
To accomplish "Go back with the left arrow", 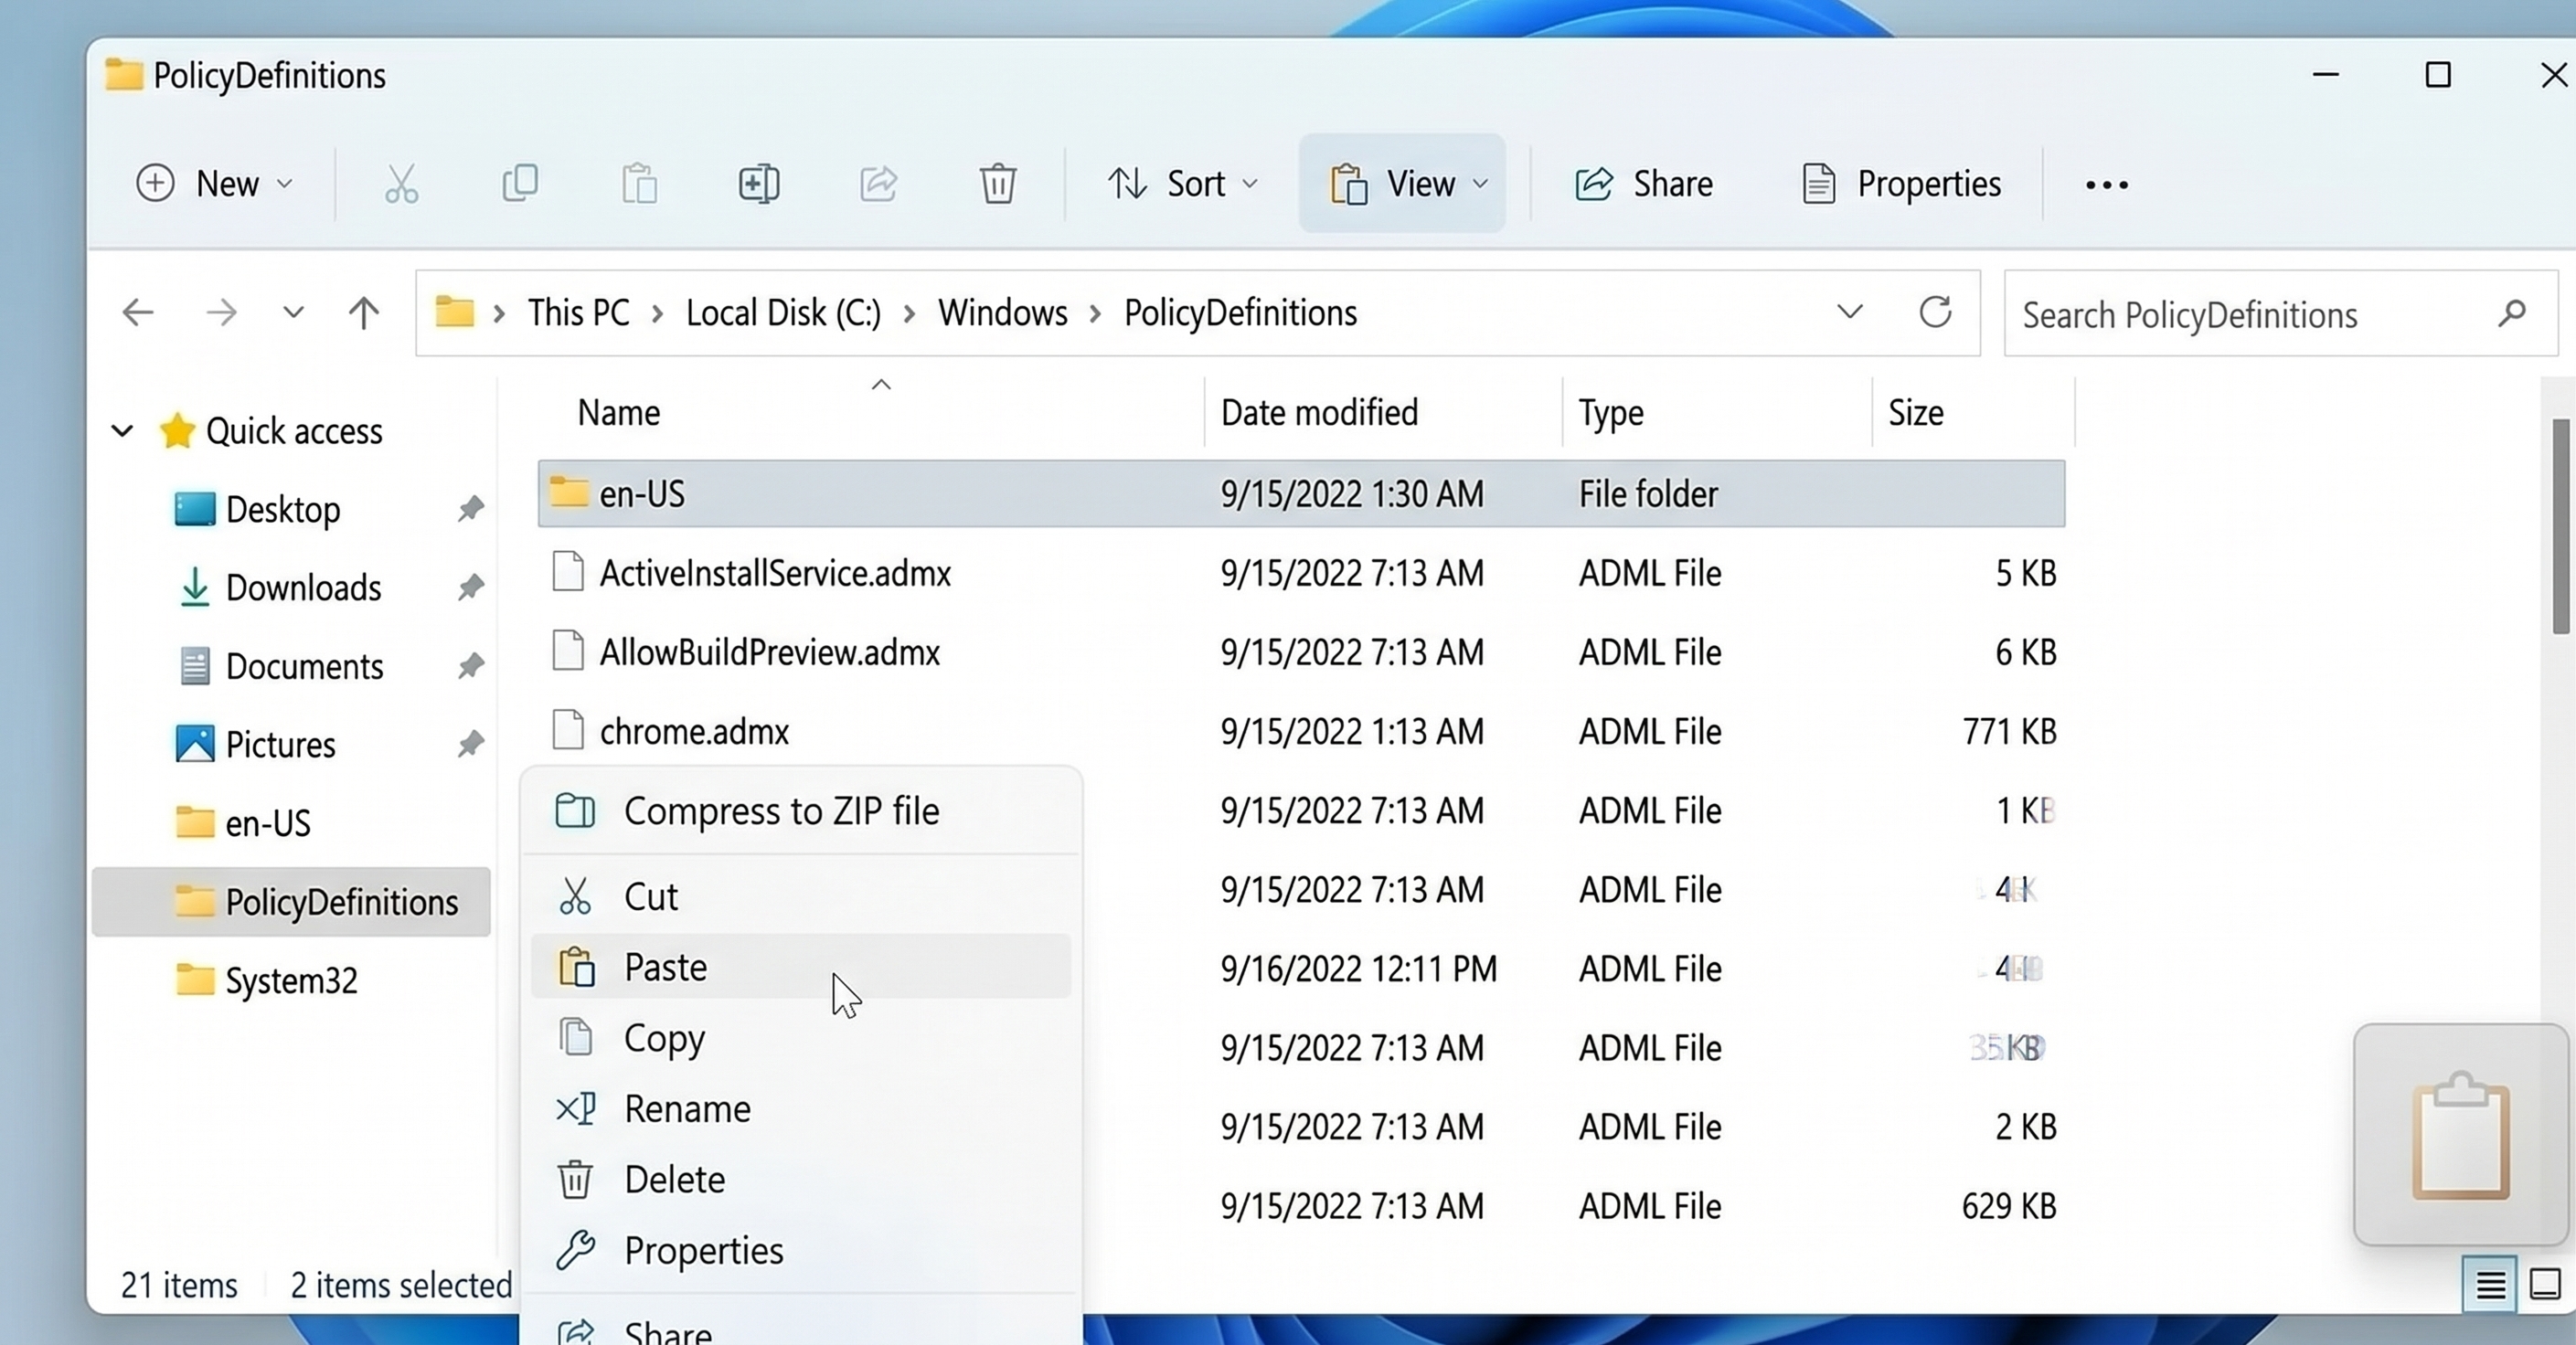I will 138,312.
